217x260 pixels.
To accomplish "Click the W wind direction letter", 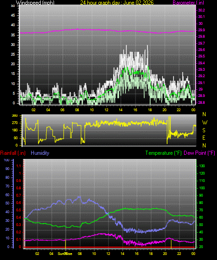I will coord(205,123).
